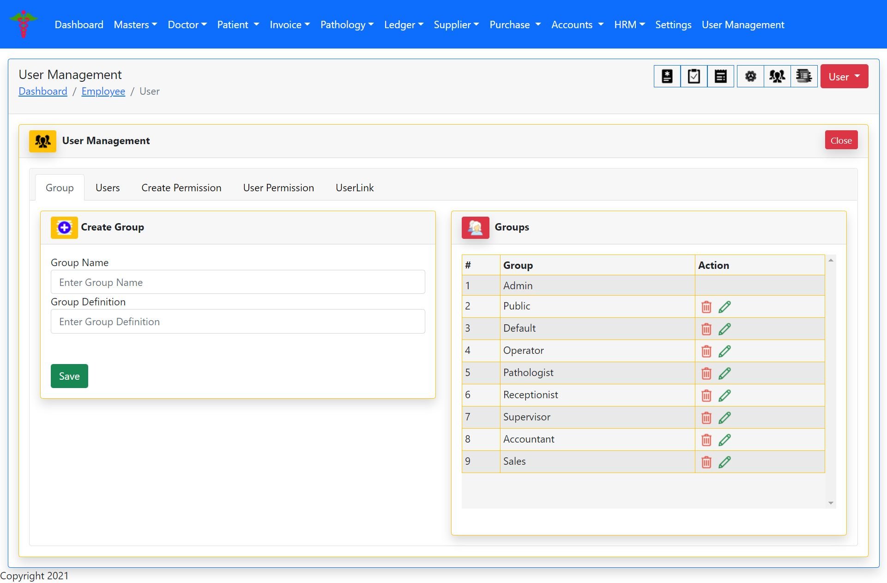Delete the Public group with trash icon
Image resolution: width=887 pixels, height=583 pixels.
[706, 307]
